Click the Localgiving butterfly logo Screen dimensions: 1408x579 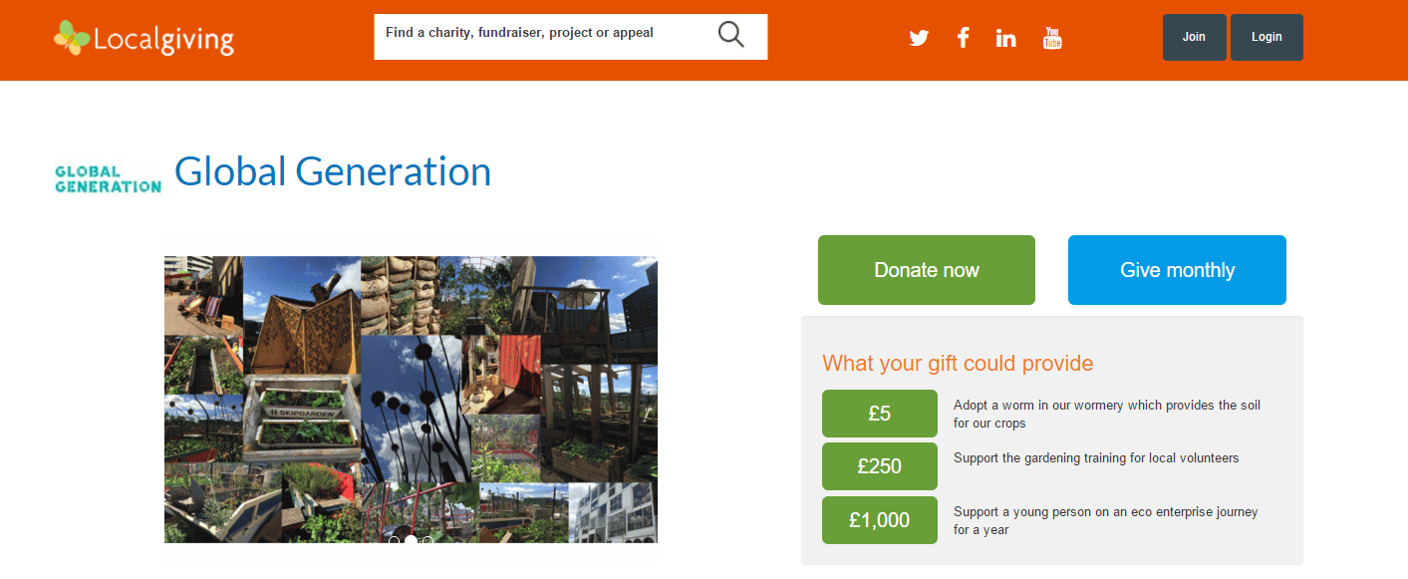point(143,38)
